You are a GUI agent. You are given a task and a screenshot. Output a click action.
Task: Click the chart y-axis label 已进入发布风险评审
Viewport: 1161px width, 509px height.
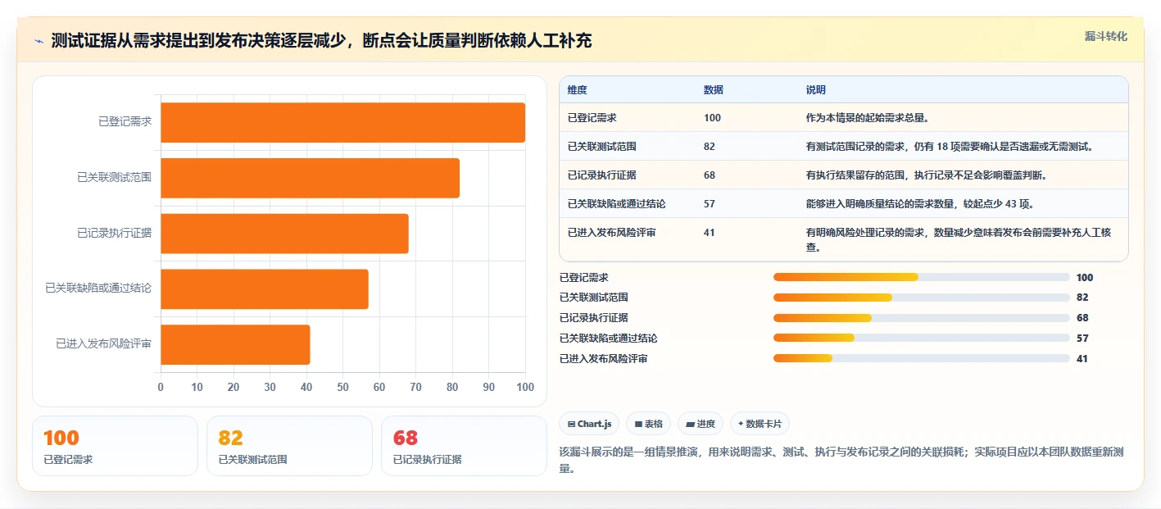pyautogui.click(x=103, y=344)
